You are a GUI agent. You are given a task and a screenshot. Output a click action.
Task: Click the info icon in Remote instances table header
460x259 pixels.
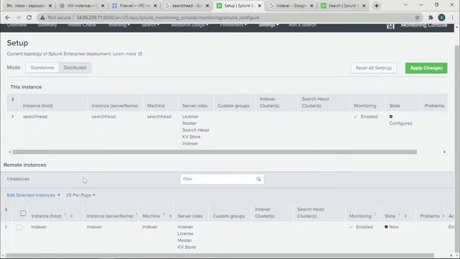coord(6,209)
